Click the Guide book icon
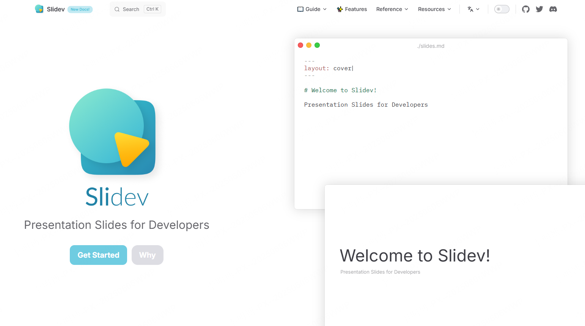Screen dimensions: 585x326 pyautogui.click(x=300, y=9)
